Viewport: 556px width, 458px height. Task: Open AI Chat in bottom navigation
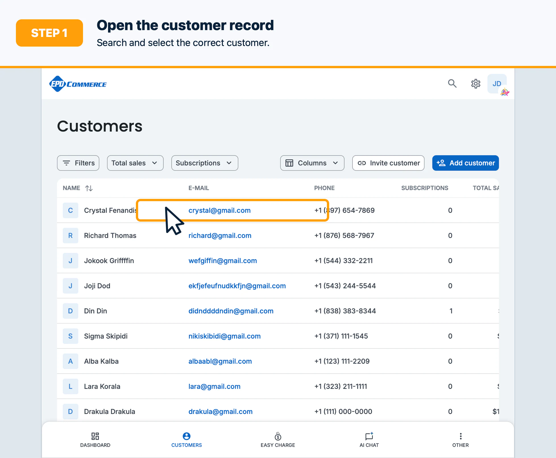pos(369,440)
